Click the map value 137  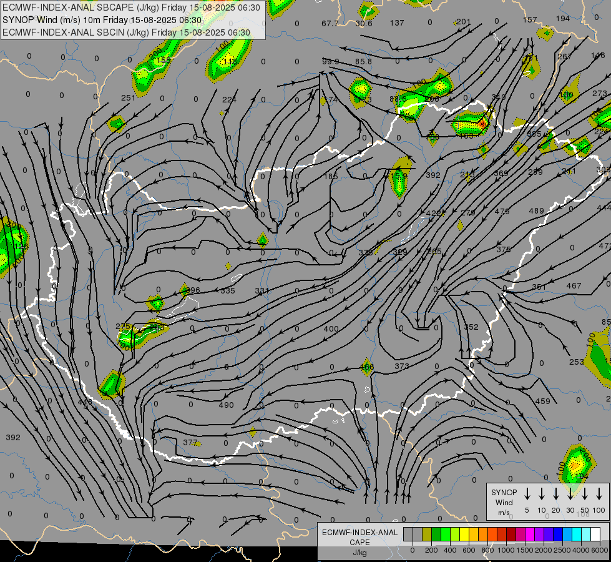click(397, 22)
